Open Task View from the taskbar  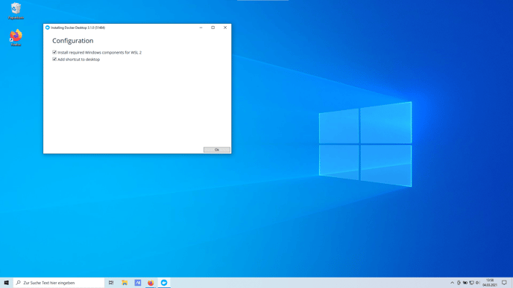point(111,283)
